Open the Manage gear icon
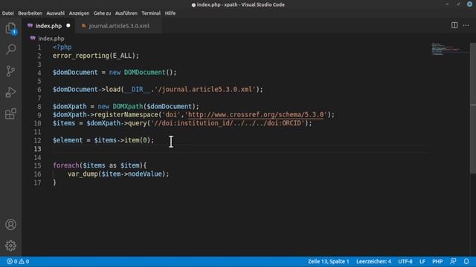Viewport: 476px width, 267px height. pos(10,245)
